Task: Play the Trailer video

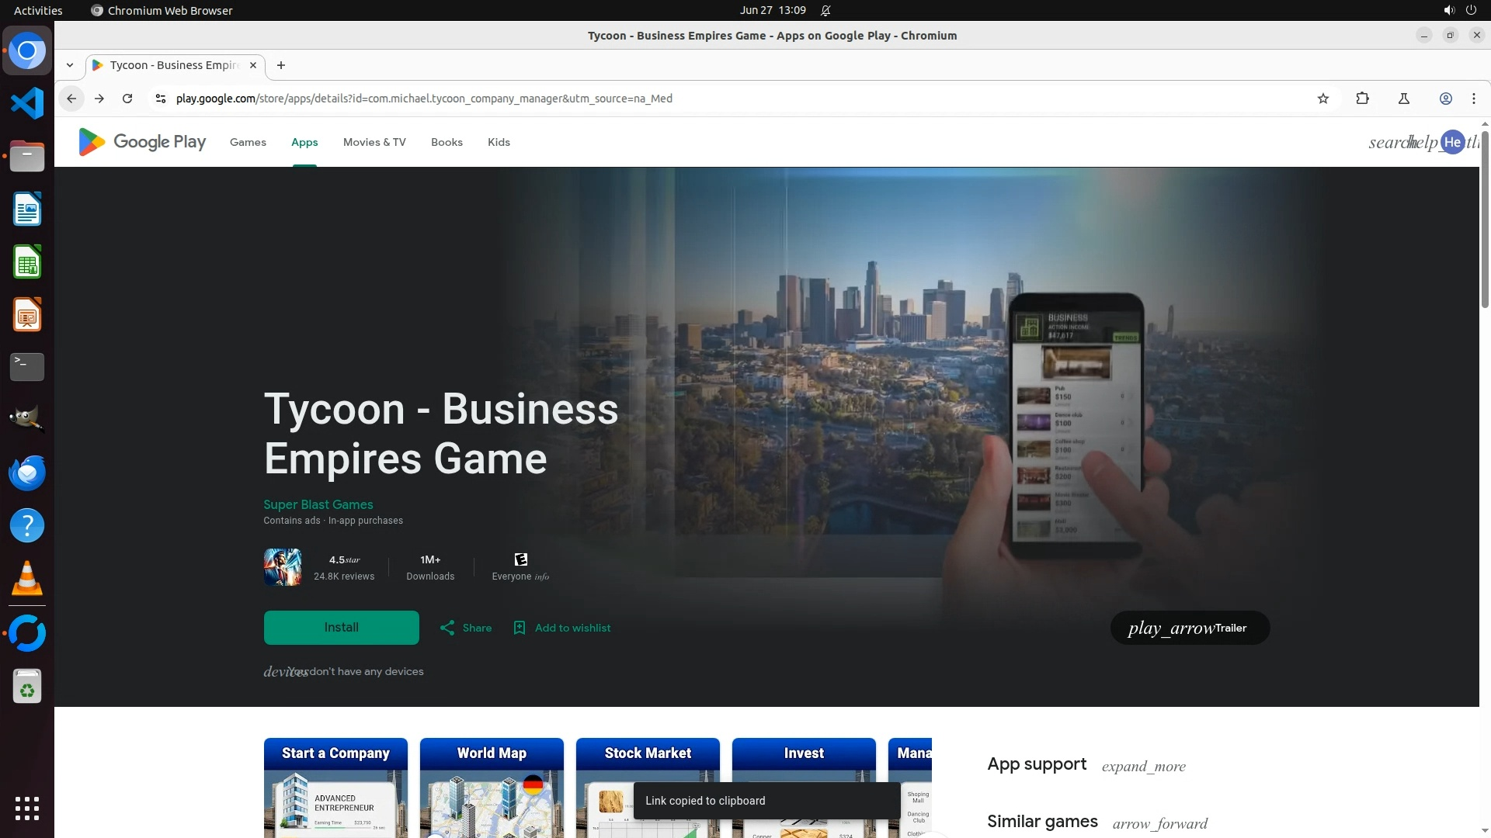Action: click(x=1189, y=628)
